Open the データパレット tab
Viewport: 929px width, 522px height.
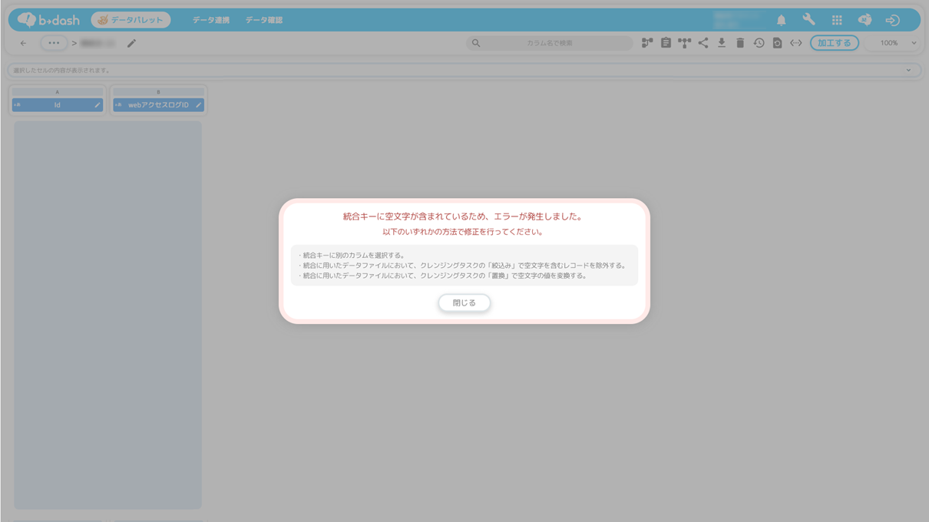coord(131,20)
